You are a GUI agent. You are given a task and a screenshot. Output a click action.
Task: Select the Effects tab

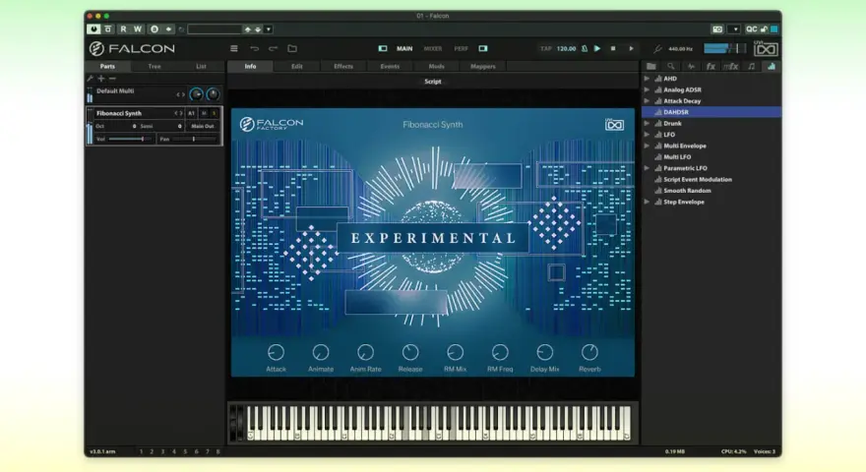343,66
